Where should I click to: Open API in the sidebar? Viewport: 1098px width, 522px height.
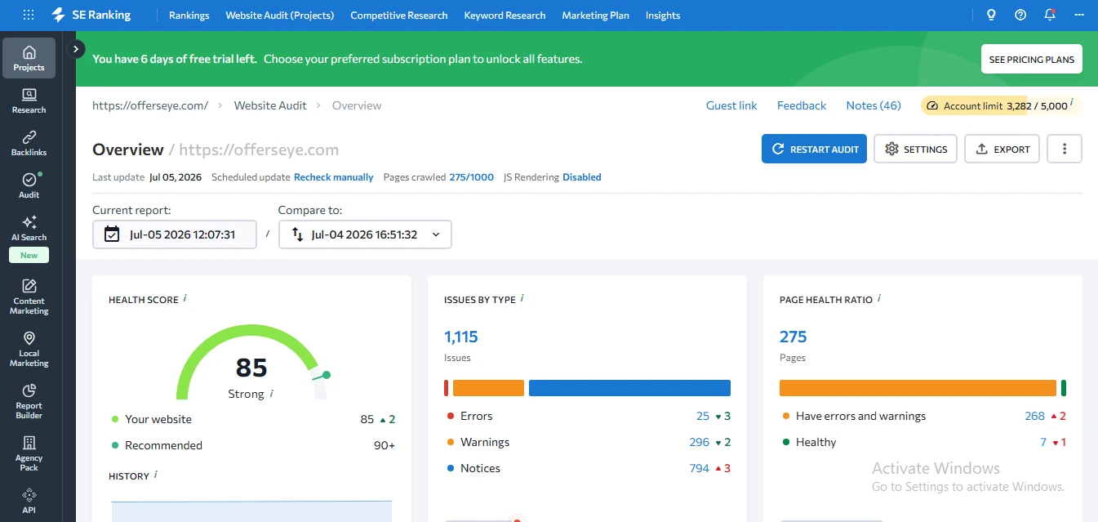click(x=29, y=501)
